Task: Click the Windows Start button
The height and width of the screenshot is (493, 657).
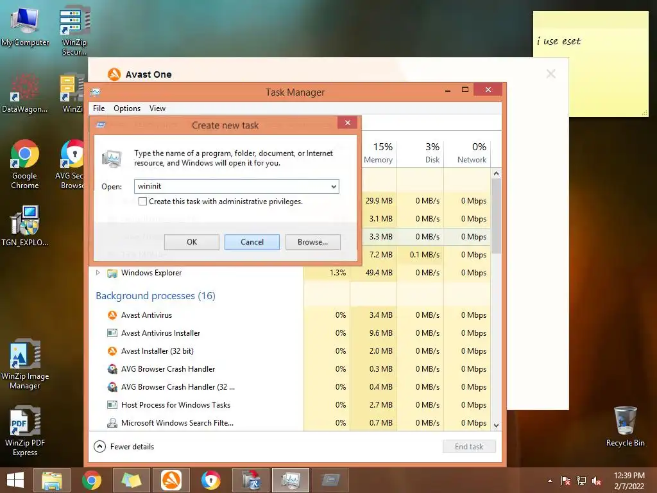Action: point(15,480)
